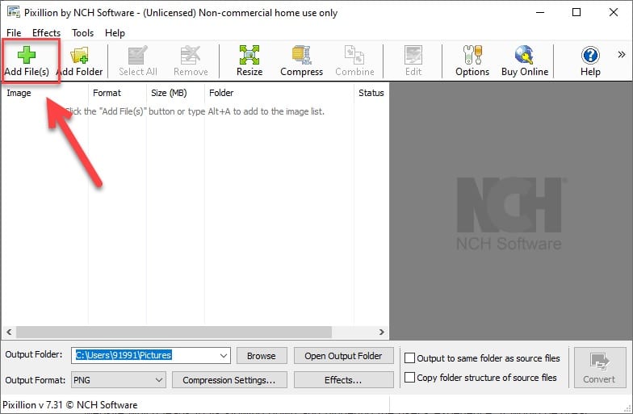Screen dimensions: 633x414
Task: Sort by the Image column header
Action: pos(44,93)
